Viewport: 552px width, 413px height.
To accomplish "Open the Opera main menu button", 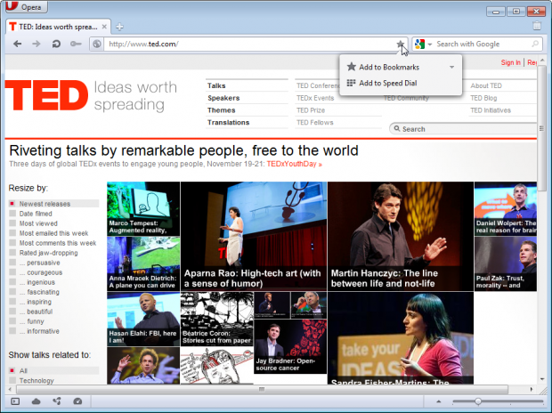I will [28, 8].
